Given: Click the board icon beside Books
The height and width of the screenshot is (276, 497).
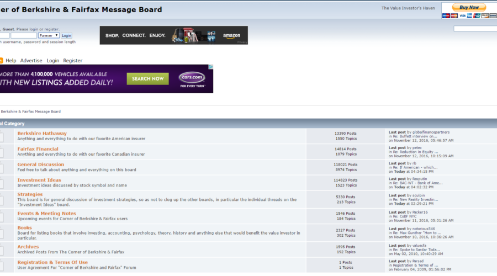Looking at the screenshot, I should pyautogui.click(x=2, y=233).
